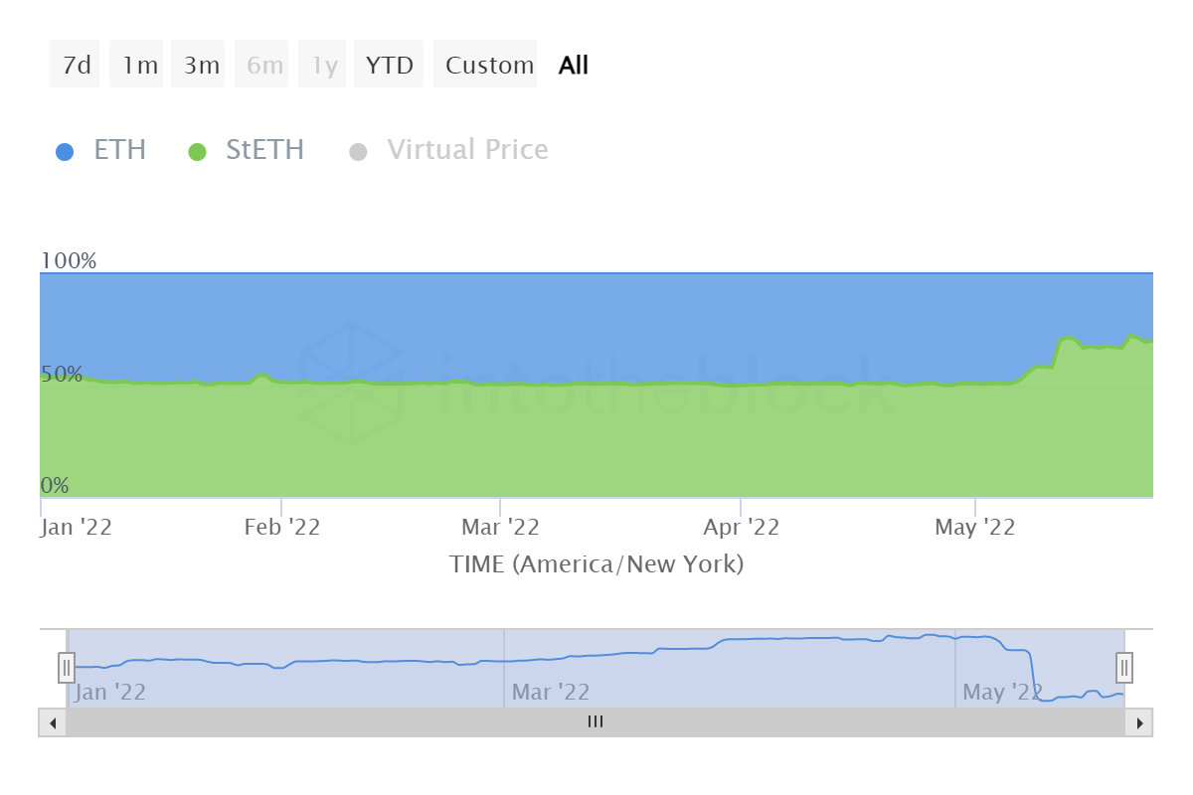Image resolution: width=1193 pixels, height=795 pixels.
Task: Click the 100% y-axis label
Action: tap(69, 261)
